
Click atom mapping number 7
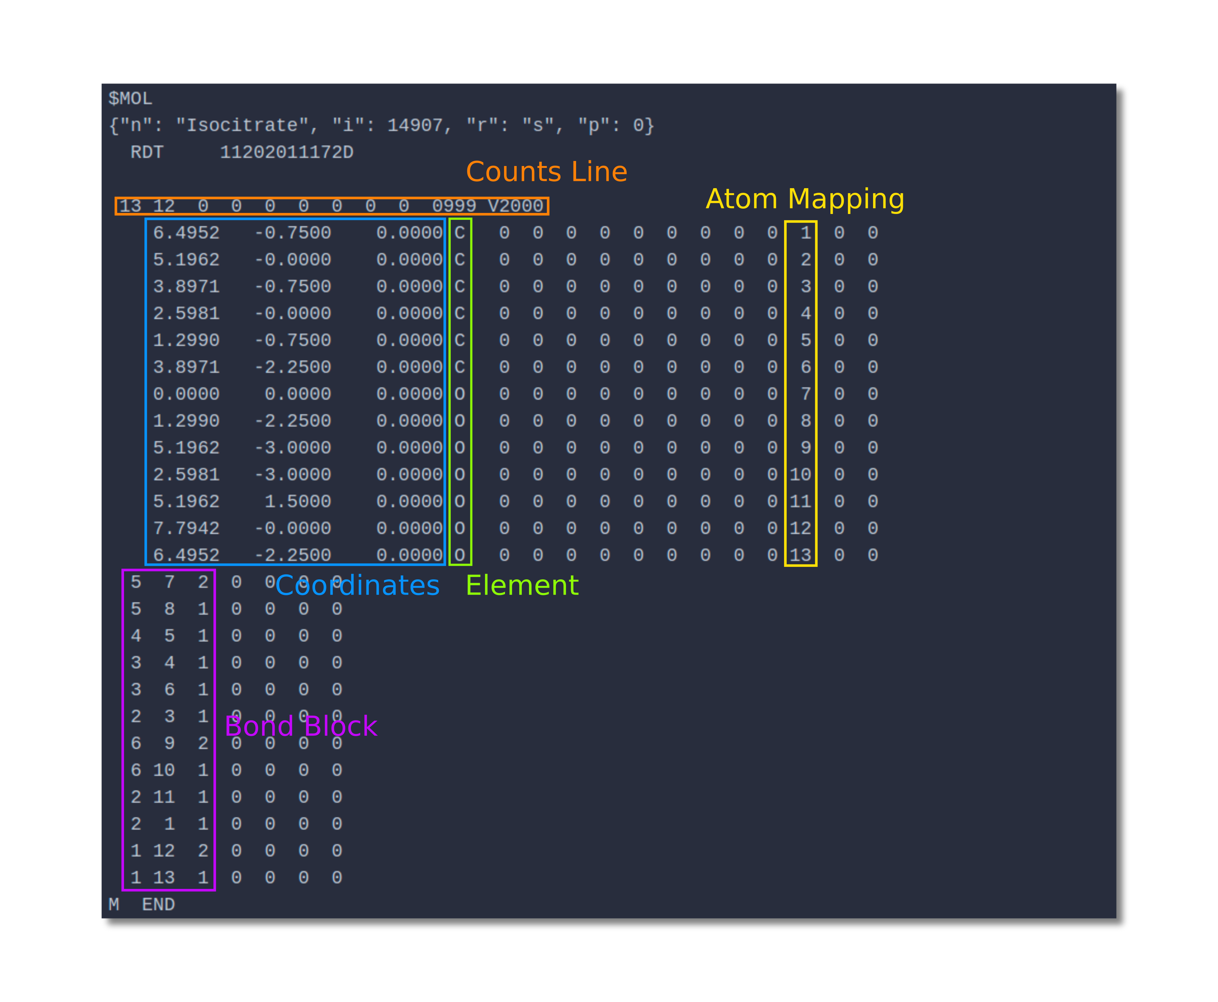coord(806,394)
